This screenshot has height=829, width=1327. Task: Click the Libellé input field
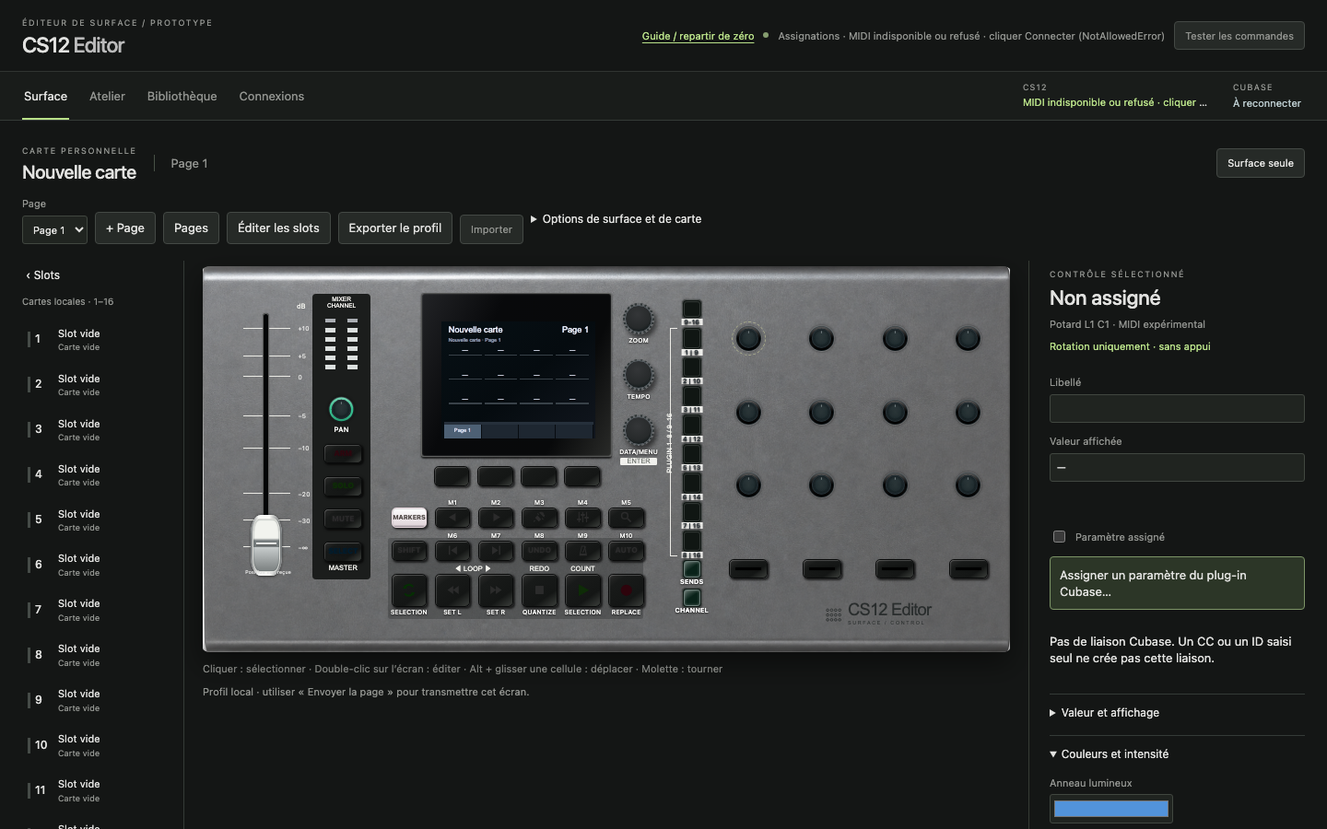tap(1177, 408)
